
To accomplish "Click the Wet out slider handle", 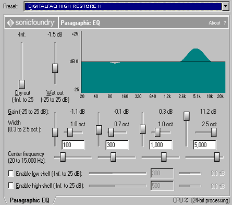I will 55,68.
